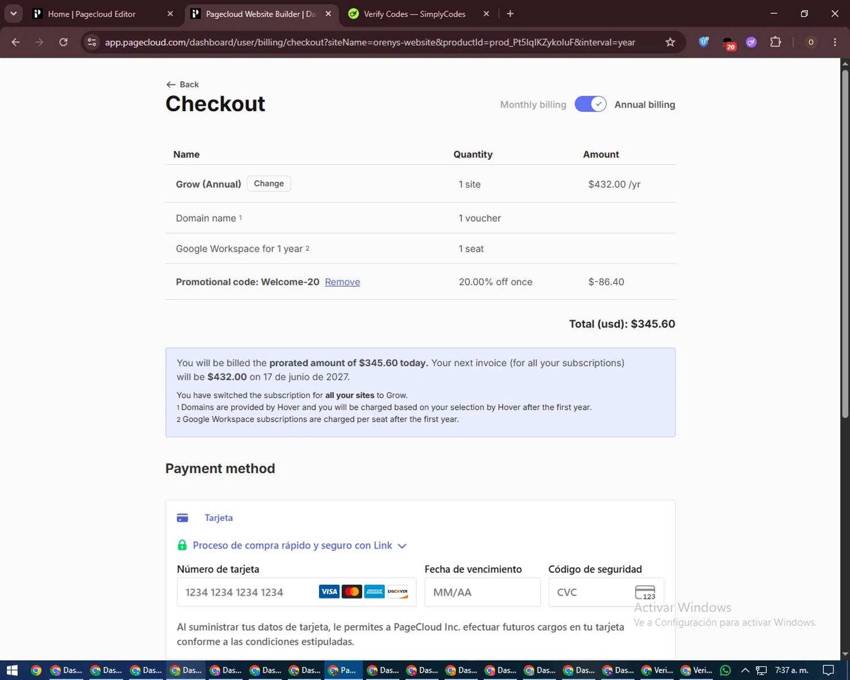Toggle the Monthly/Annual billing switch

coord(590,104)
